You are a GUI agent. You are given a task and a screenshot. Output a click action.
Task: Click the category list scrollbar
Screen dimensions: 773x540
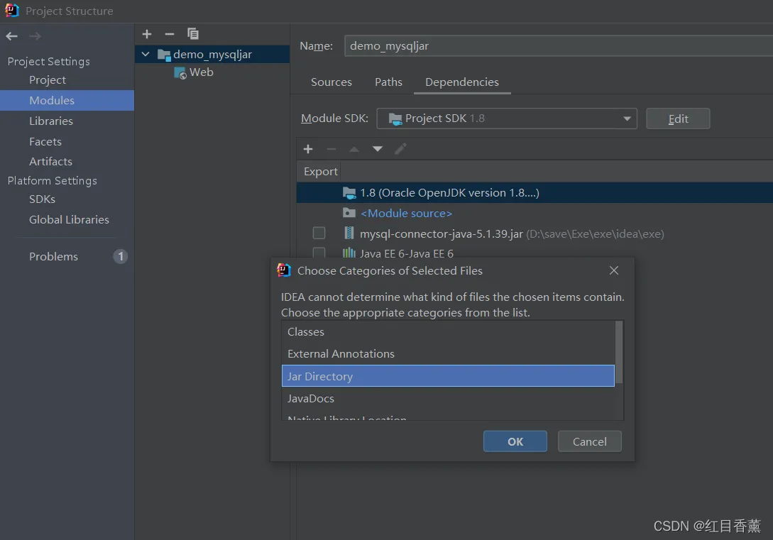619,352
